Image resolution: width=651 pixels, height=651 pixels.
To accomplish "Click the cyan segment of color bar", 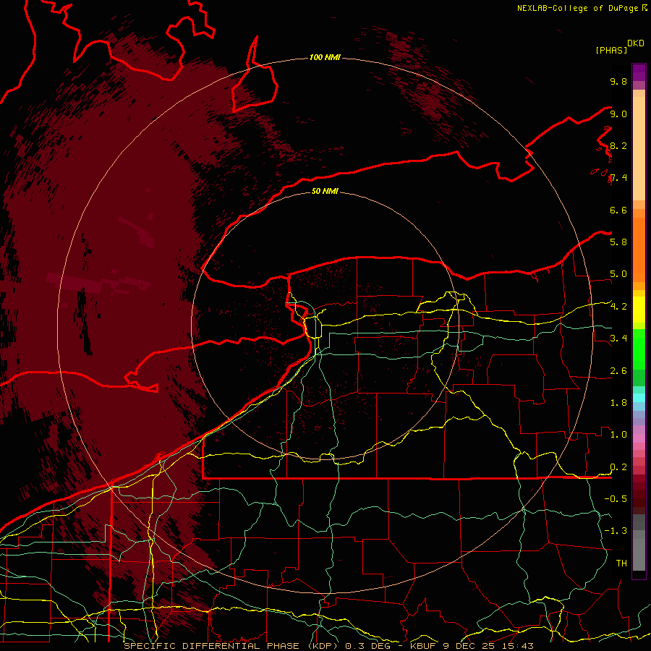I will coord(639,397).
